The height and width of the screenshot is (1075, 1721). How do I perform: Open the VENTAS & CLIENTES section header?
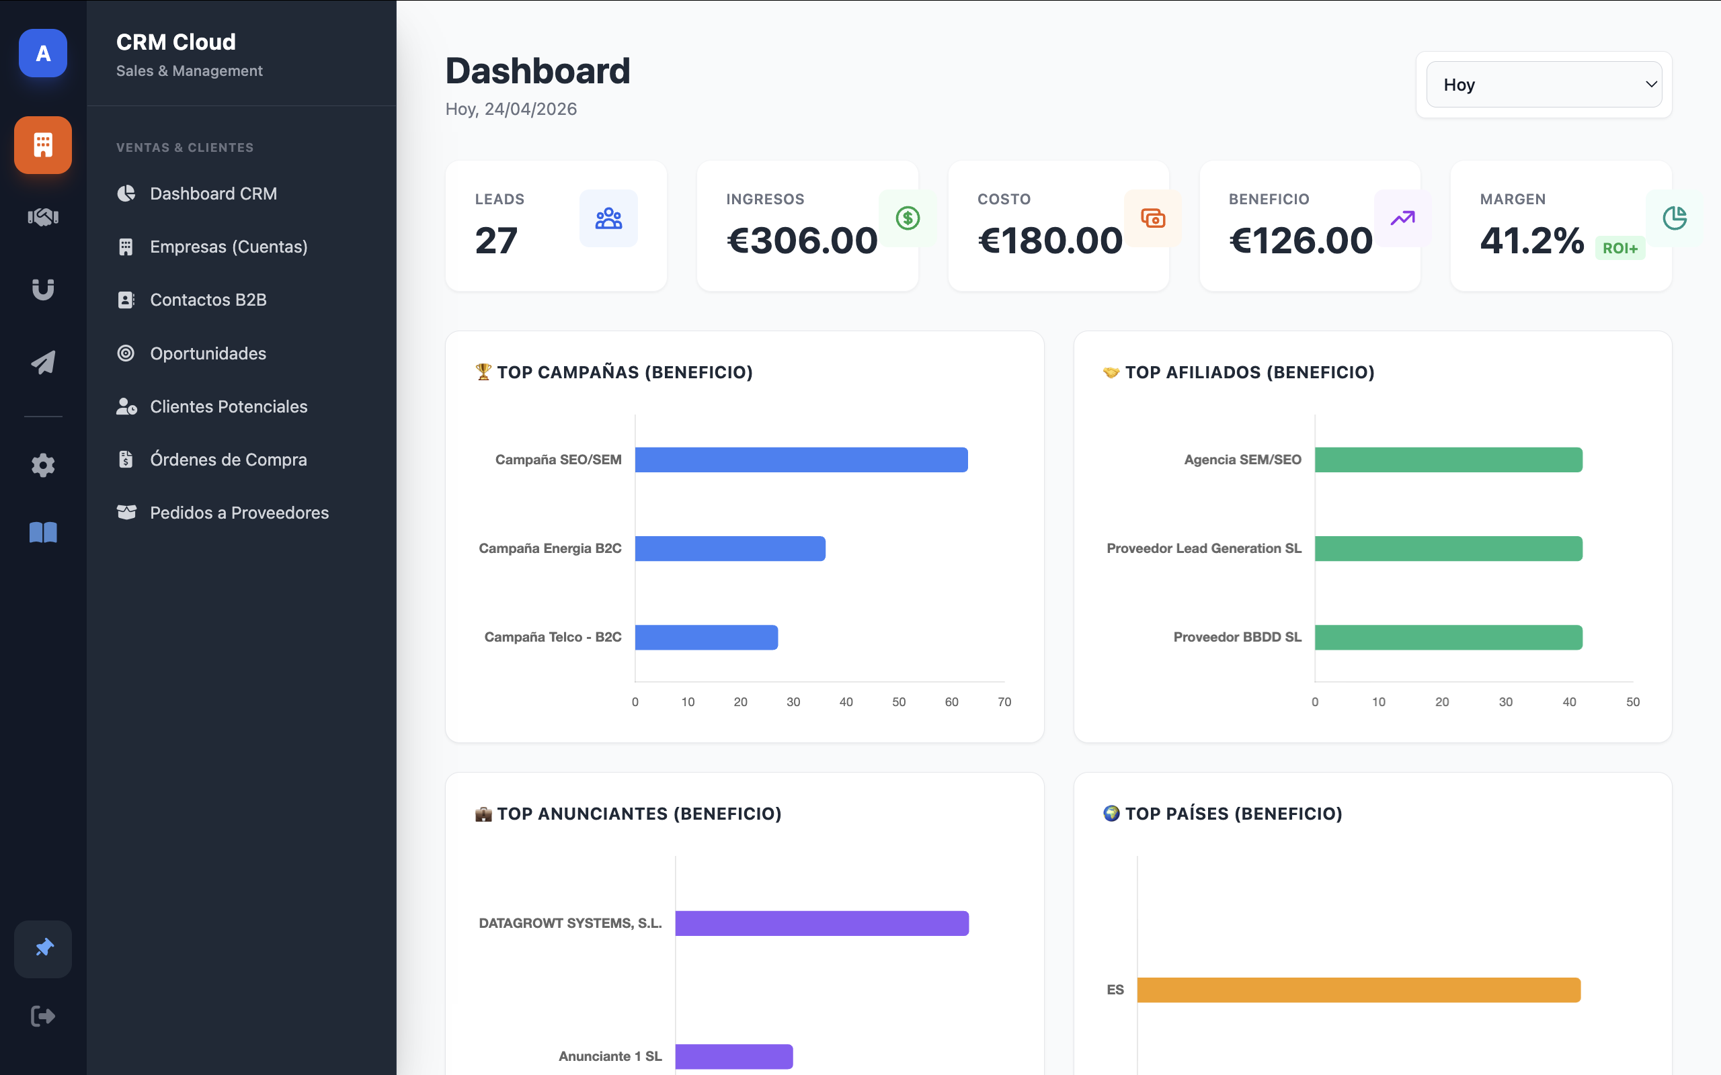tap(185, 147)
